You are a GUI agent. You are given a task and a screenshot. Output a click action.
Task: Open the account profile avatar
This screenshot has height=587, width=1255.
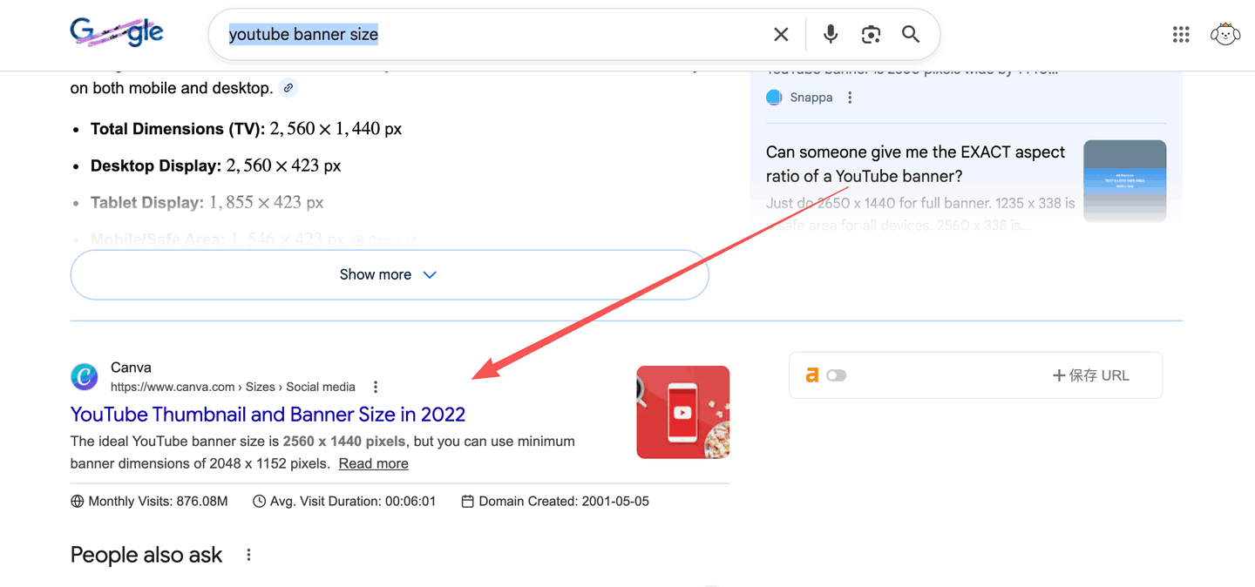click(1224, 34)
